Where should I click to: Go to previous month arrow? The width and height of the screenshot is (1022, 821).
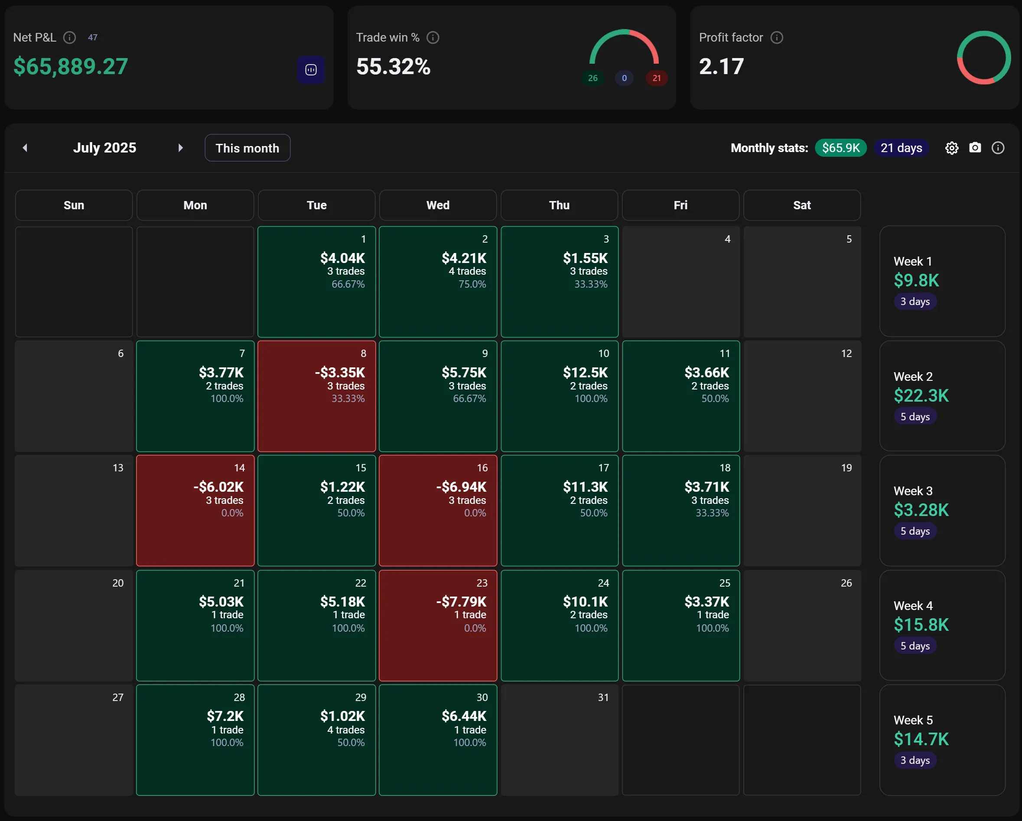pos(25,148)
